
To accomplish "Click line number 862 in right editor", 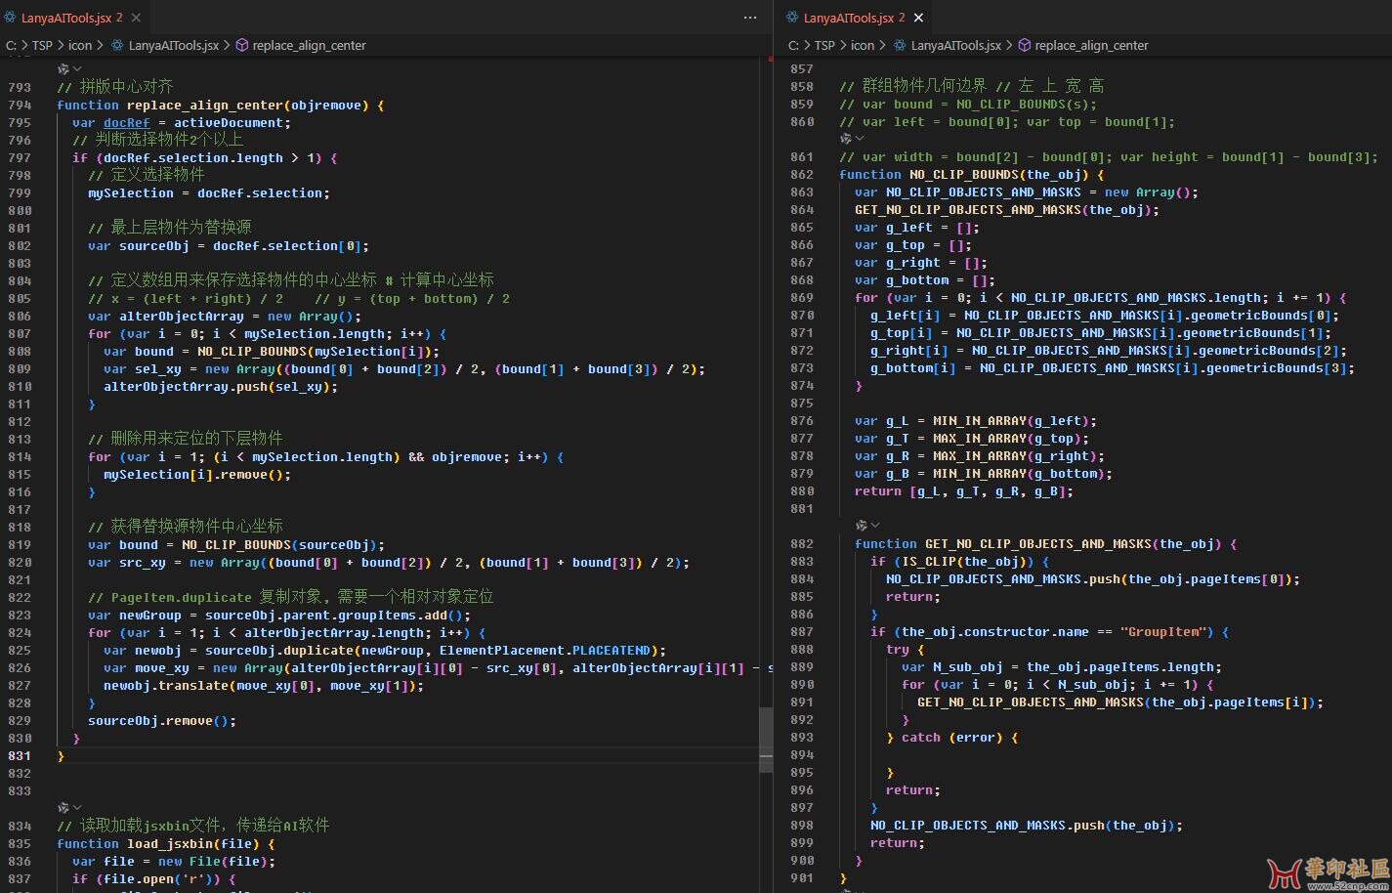I will pos(802,174).
